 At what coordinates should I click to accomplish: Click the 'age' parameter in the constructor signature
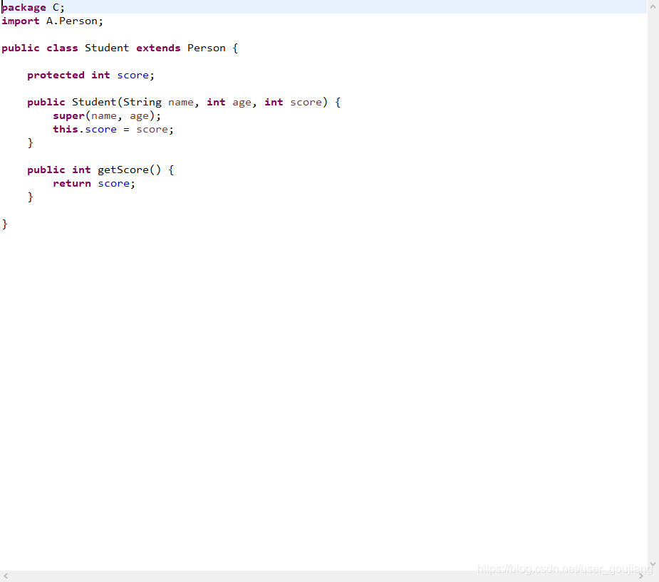pos(242,103)
